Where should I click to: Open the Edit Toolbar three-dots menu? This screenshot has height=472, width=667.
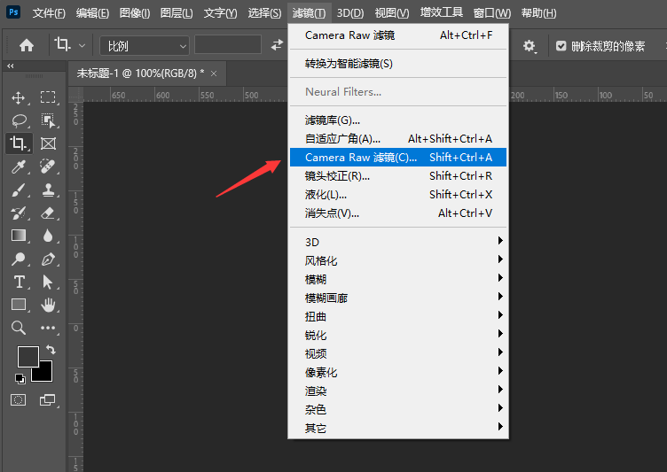pyautogui.click(x=48, y=328)
